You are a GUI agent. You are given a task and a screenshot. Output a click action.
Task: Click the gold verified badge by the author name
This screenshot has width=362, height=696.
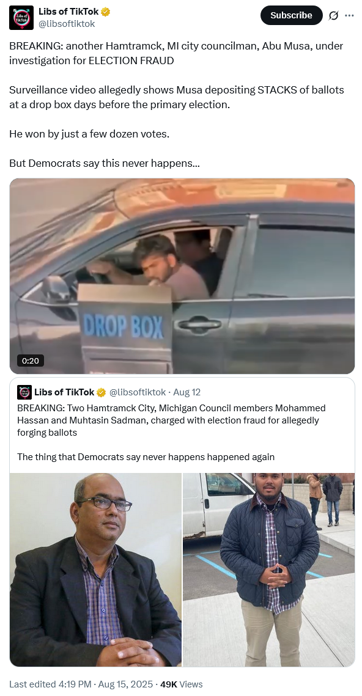tap(105, 12)
